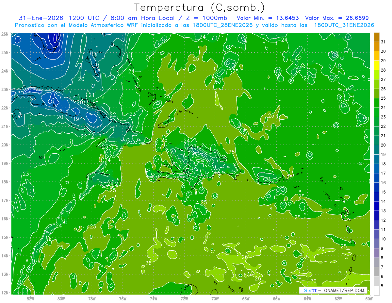
Task: Click the 70W longitude label
Action: tap(215, 298)
